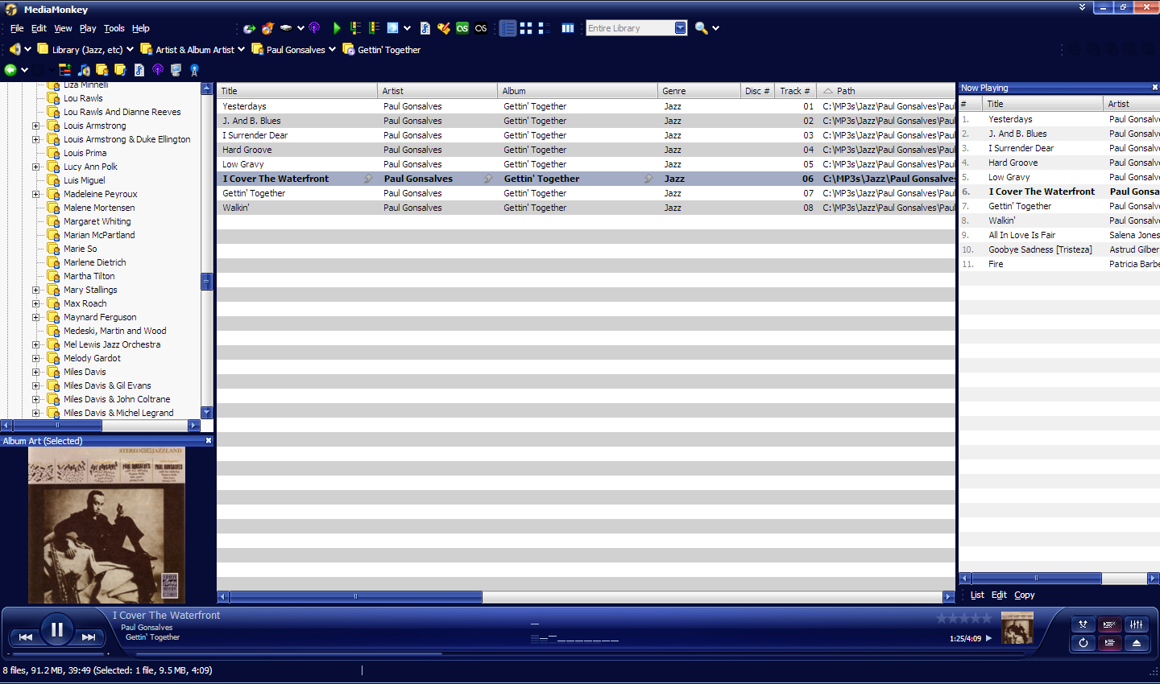1160x684 pixels.
Task: Toggle the red crossed-list button in player
Action: tap(1109, 624)
